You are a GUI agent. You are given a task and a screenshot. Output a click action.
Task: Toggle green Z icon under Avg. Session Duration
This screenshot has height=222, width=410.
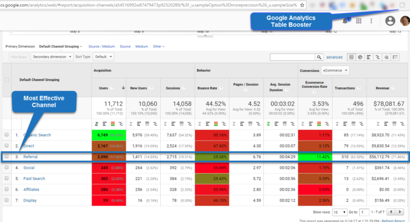coord(269,124)
